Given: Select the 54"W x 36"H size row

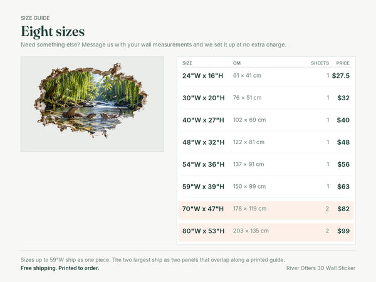Looking at the screenshot, I should click(x=266, y=164).
